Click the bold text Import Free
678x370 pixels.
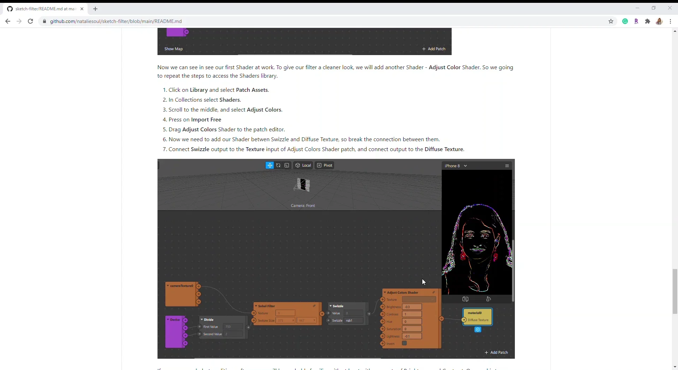point(206,120)
